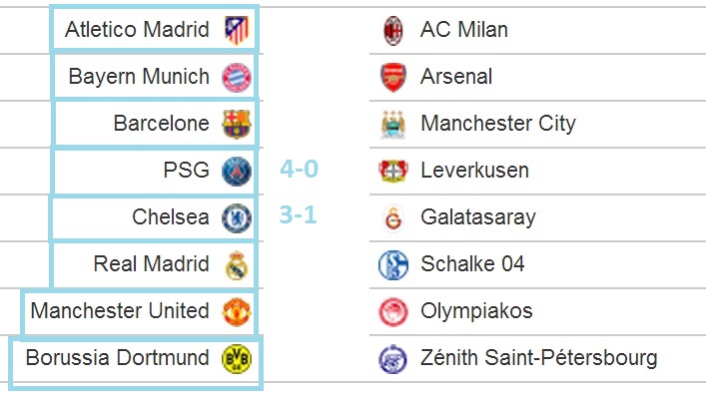706x394 pixels.
Task: Click the Manchester United badge
Action: click(237, 311)
